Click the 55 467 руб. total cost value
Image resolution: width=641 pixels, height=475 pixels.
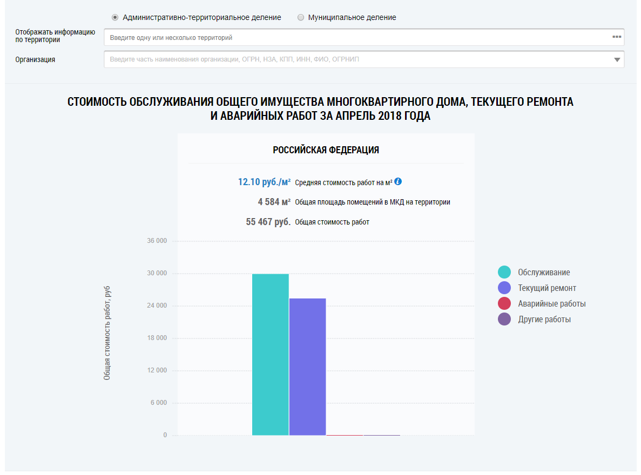(x=268, y=222)
